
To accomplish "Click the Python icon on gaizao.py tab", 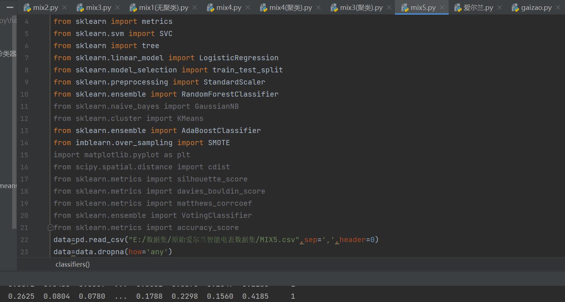I will coord(515,8).
